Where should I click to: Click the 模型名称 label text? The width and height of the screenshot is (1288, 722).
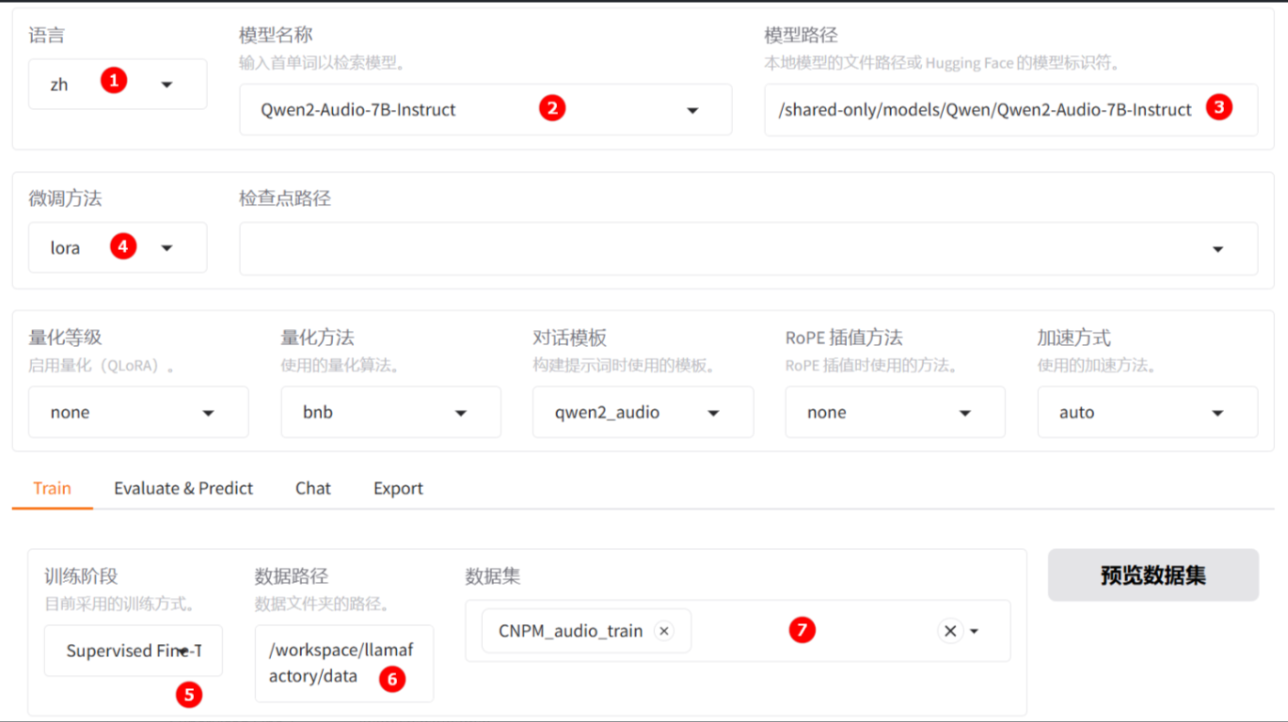tap(276, 35)
